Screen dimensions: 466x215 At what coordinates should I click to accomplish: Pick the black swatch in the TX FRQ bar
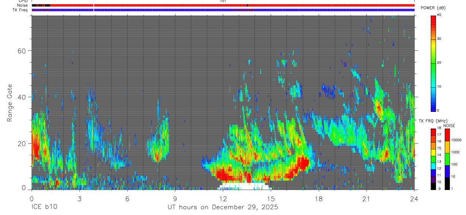point(433,186)
